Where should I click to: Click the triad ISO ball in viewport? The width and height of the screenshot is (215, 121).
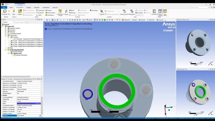(x=169, y=110)
